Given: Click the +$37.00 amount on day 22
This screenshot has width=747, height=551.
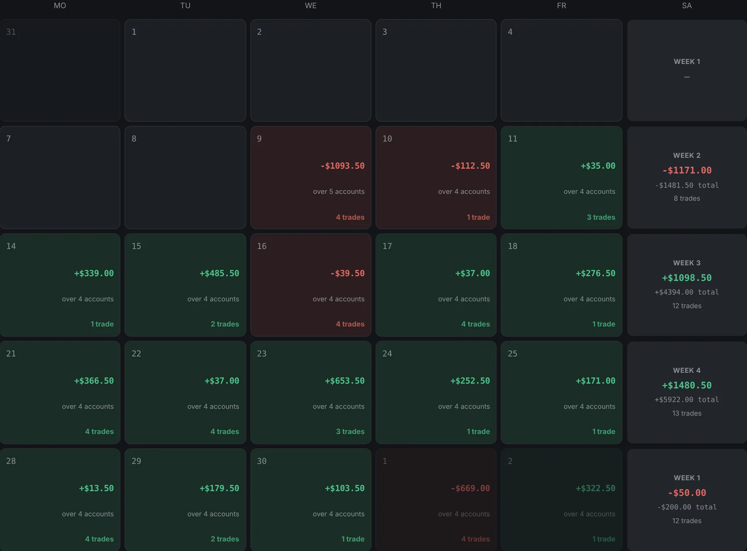Looking at the screenshot, I should (222, 381).
